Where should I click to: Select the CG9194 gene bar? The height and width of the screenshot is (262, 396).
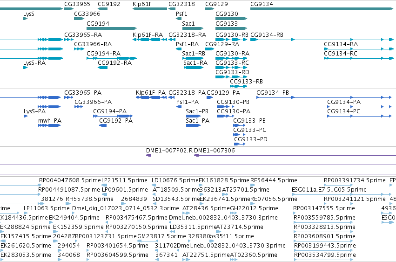coord(112,28)
